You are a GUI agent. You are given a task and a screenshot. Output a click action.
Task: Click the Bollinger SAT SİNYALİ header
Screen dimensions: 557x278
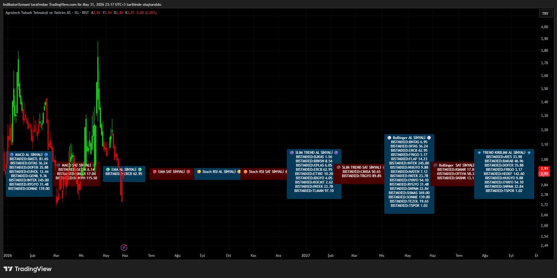[x=454, y=165]
